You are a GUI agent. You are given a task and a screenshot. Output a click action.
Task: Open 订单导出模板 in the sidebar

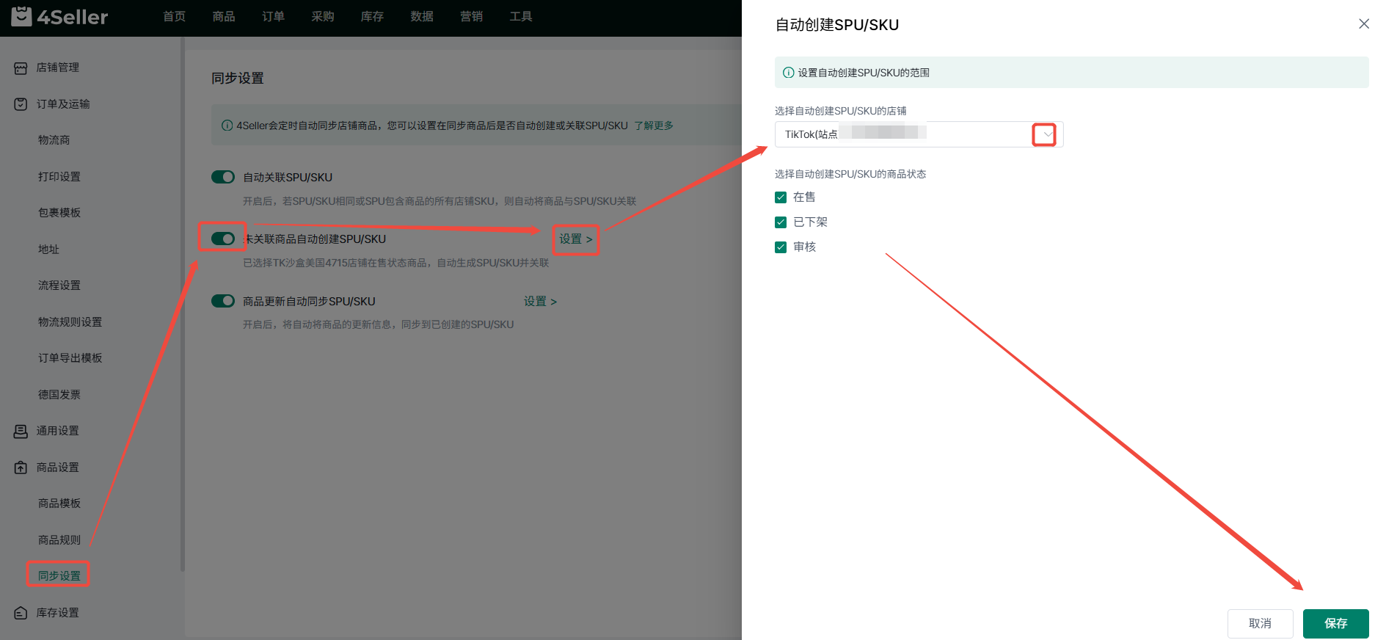pyautogui.click(x=70, y=358)
